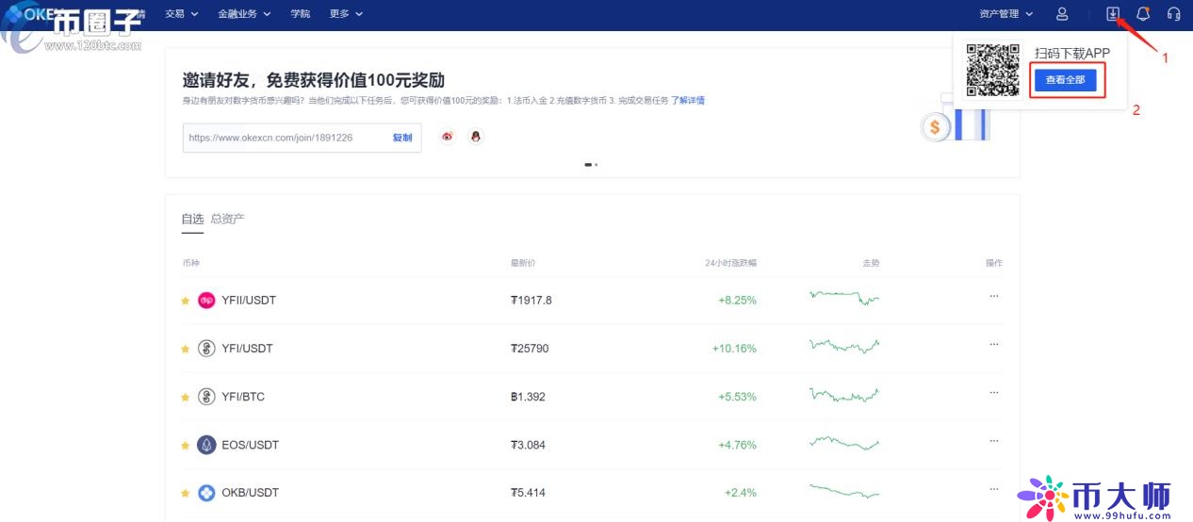Share invite link via Weibo icon
The width and height of the screenshot is (1193, 522).
tap(448, 138)
